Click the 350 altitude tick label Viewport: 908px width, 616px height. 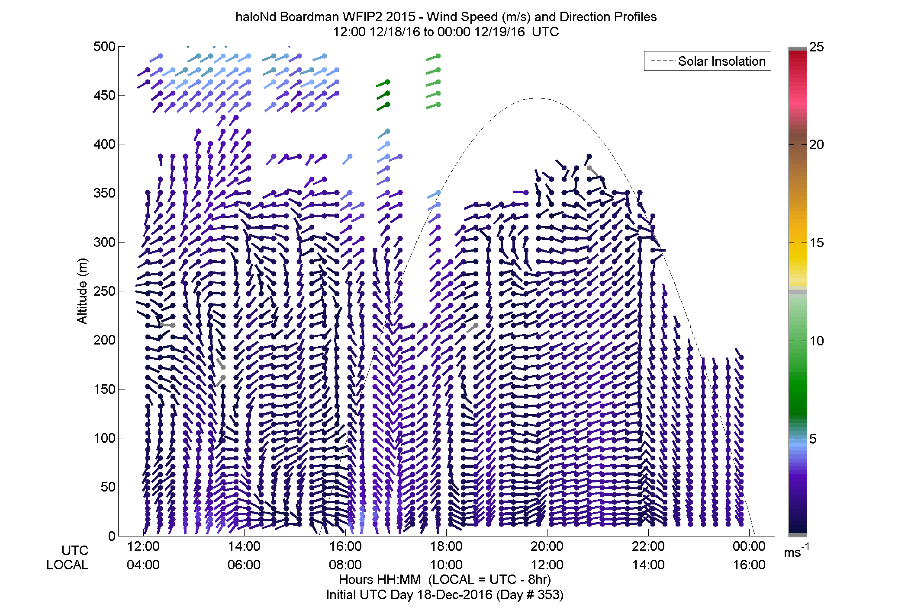tap(104, 193)
